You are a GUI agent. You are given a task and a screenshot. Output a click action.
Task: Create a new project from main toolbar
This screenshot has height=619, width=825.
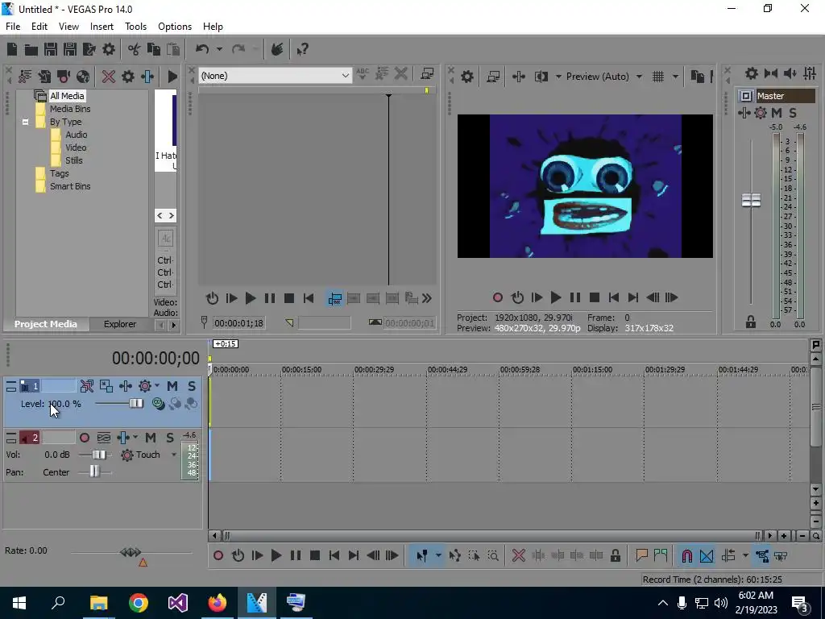(11, 49)
